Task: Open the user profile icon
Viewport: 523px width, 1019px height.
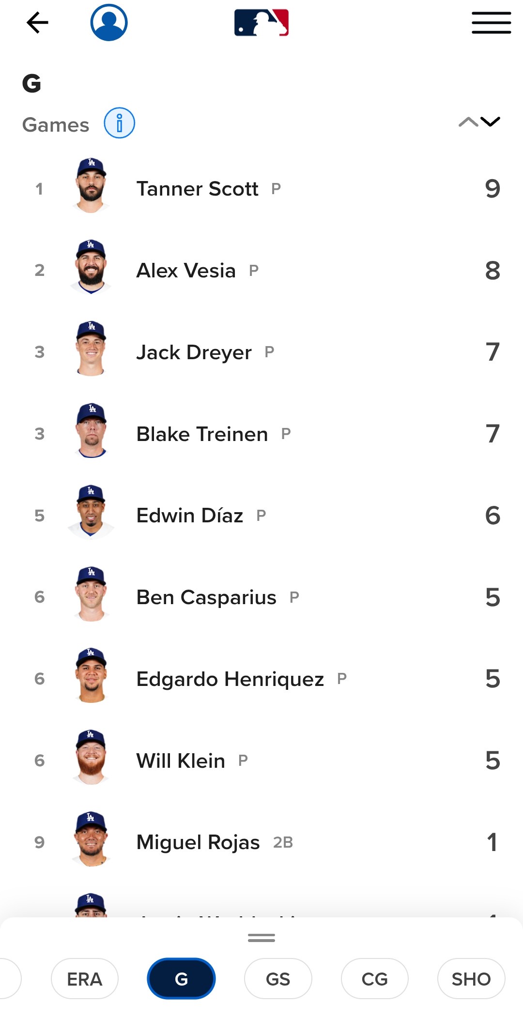Action: (109, 23)
